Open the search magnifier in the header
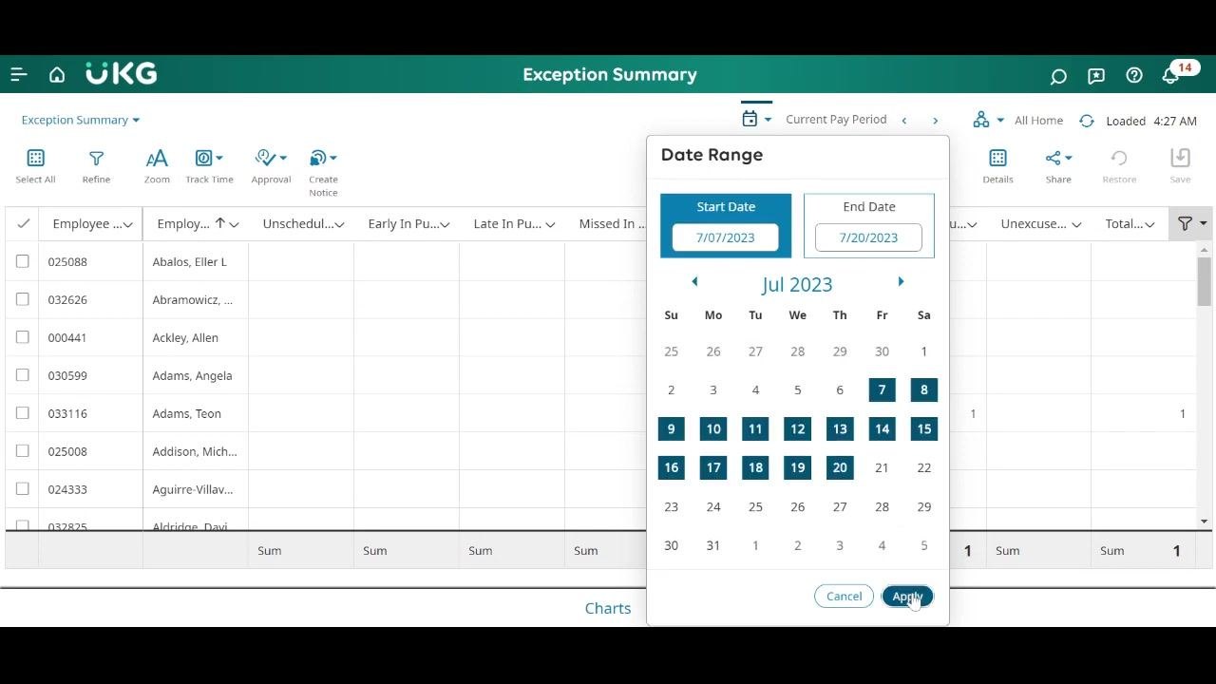The width and height of the screenshot is (1216, 684). click(1058, 75)
